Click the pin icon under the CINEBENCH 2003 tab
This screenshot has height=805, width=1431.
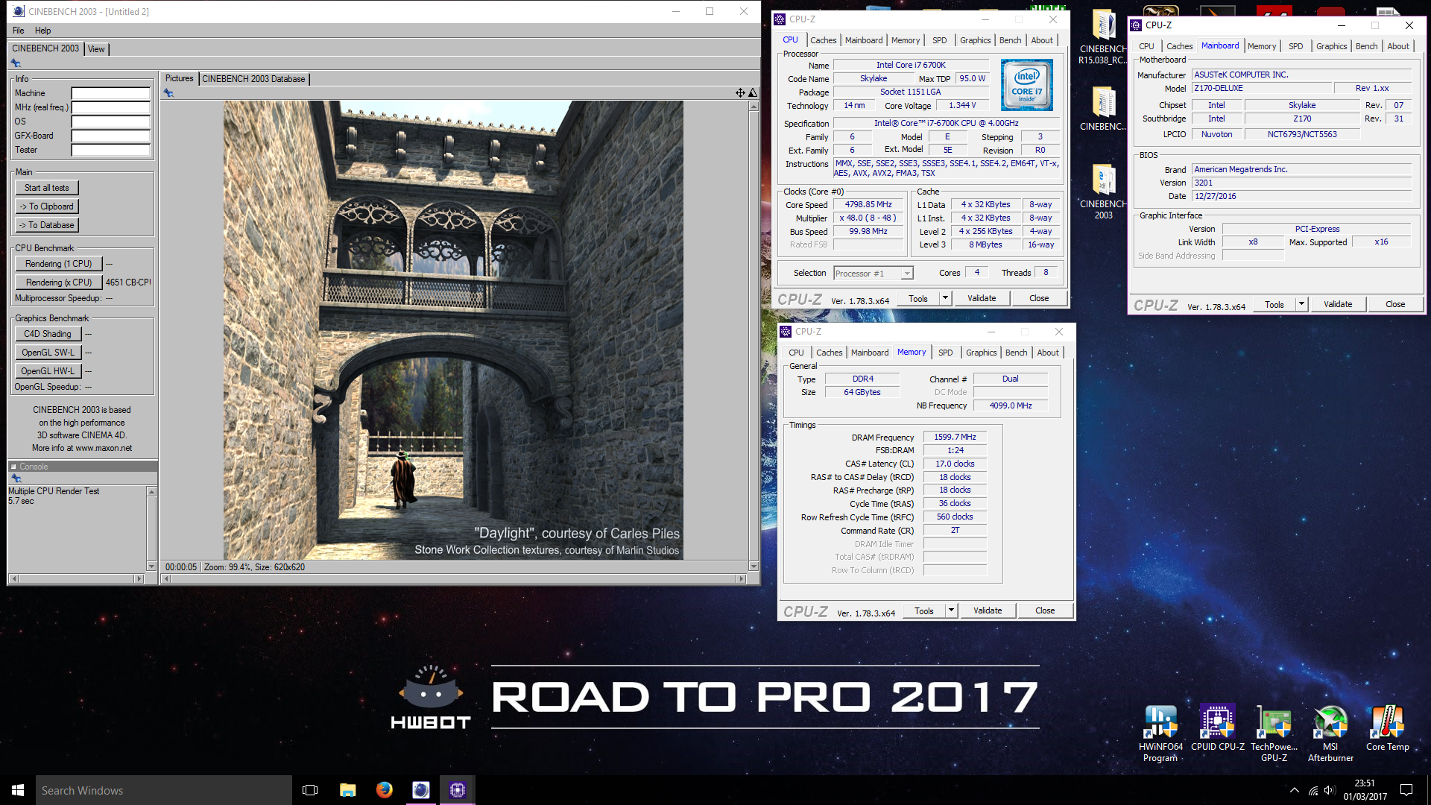pos(16,63)
